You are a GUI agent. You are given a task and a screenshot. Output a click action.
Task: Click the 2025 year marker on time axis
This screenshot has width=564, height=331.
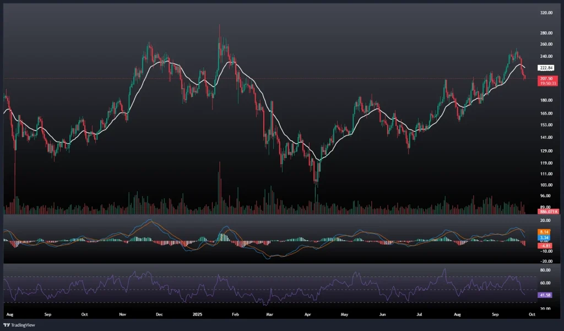tap(198, 314)
